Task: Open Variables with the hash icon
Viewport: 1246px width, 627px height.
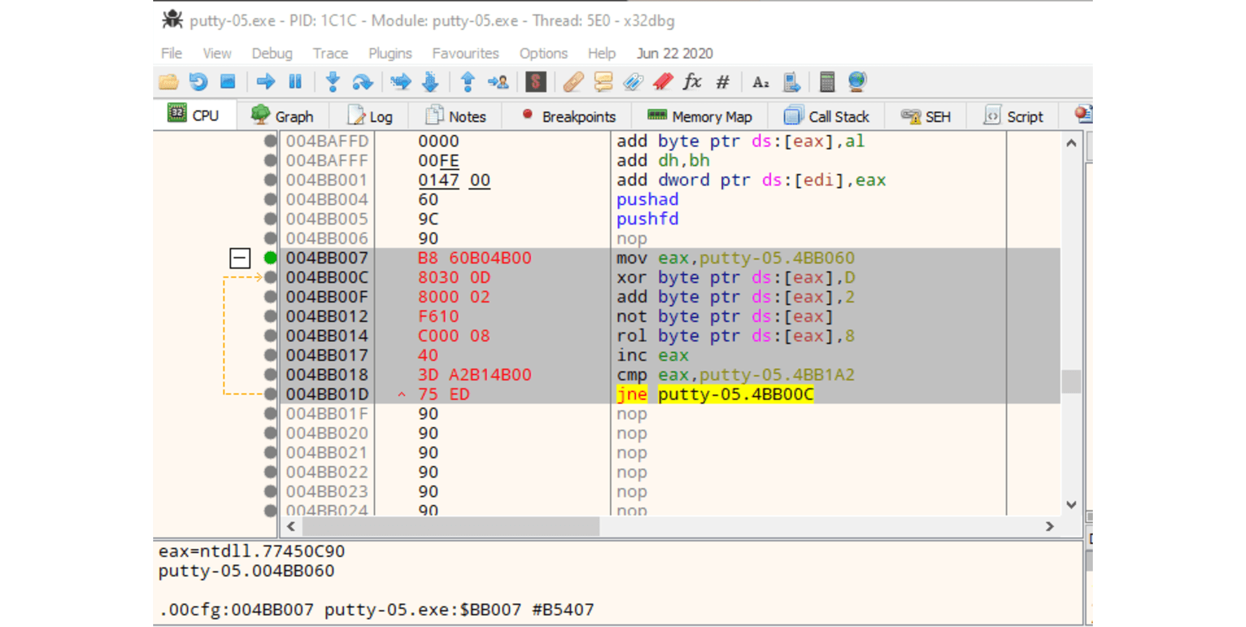Action: tap(722, 82)
